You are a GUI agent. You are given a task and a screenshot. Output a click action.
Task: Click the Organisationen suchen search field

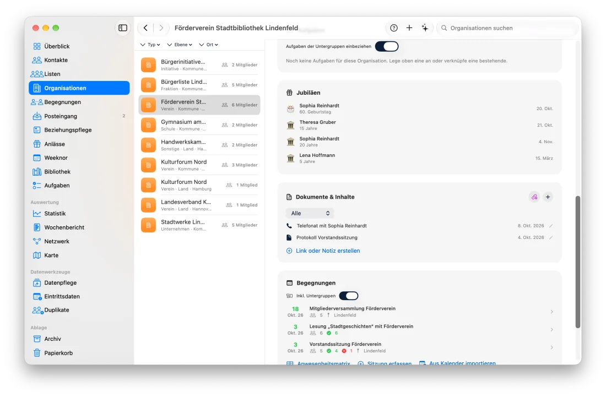pyautogui.click(x=506, y=28)
